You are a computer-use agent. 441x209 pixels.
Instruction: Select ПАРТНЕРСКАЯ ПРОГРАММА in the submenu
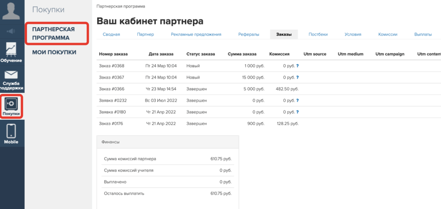(x=53, y=34)
